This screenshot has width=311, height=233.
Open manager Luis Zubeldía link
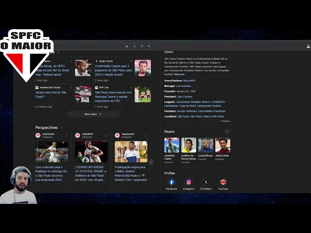[184, 86]
